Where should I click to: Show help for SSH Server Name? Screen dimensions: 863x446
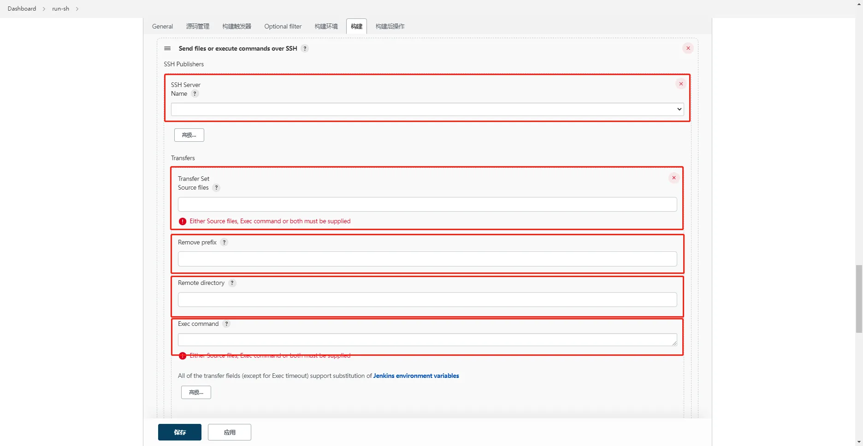[x=195, y=94]
